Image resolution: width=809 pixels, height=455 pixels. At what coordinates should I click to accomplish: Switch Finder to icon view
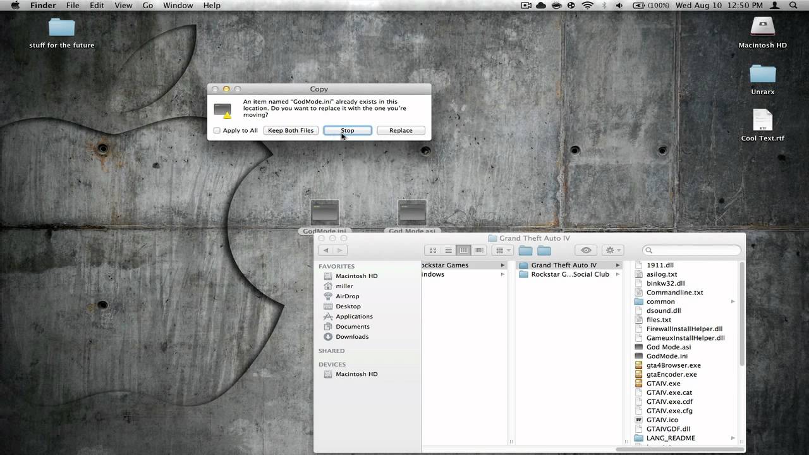click(433, 250)
